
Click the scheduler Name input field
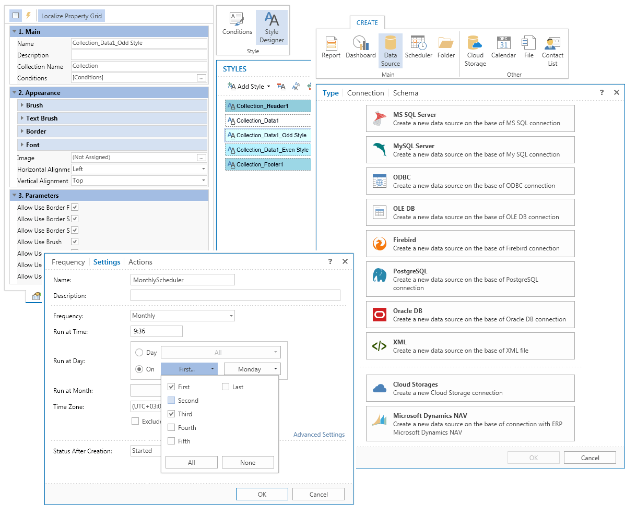pos(183,280)
